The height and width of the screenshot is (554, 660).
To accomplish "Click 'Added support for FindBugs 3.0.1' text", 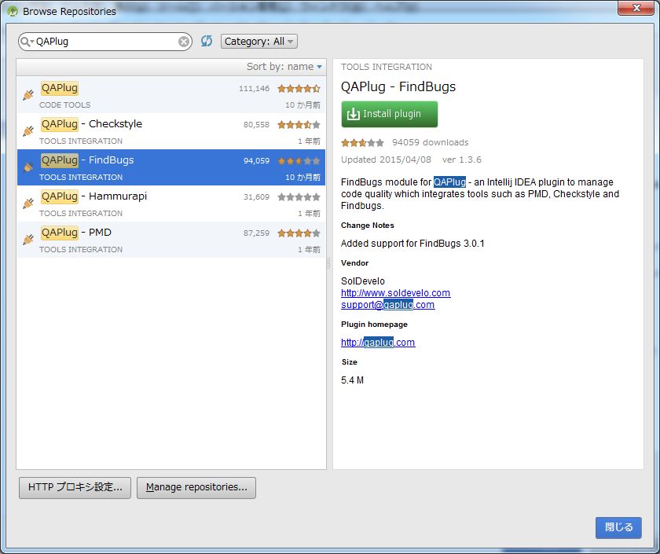I will [412, 244].
